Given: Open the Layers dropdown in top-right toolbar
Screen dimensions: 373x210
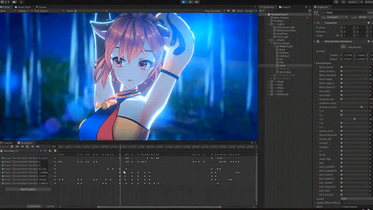Looking at the screenshot, I should (355, 2).
